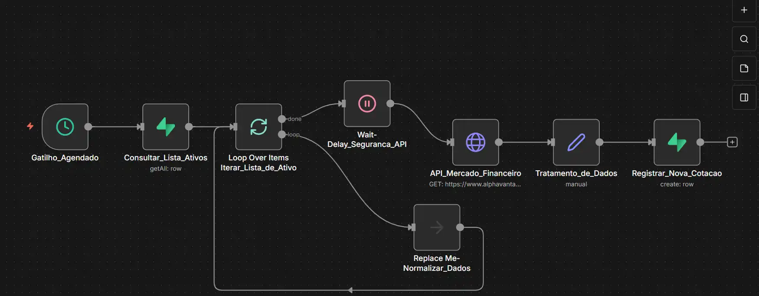759x296 pixels.
Task: Select the Tratamento_de_Dados pencil node
Action: 576,142
